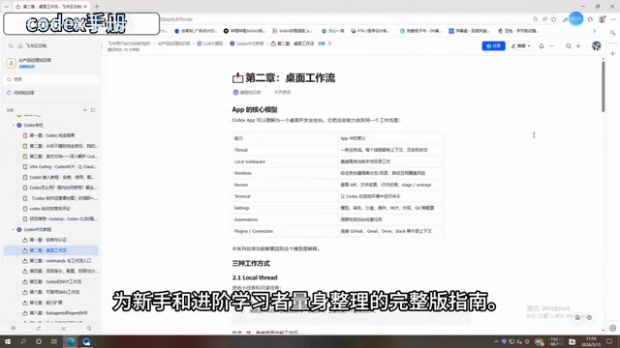Click the browser favorites star icon
The height and width of the screenshot is (348, 620).
tap(554, 19)
